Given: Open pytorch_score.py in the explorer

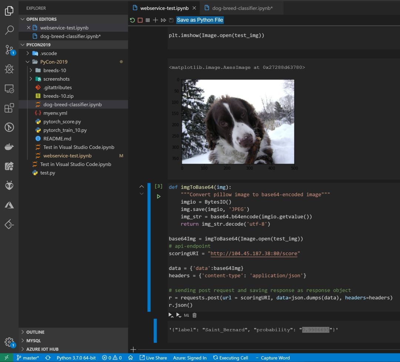Looking at the screenshot, I should [62, 122].
